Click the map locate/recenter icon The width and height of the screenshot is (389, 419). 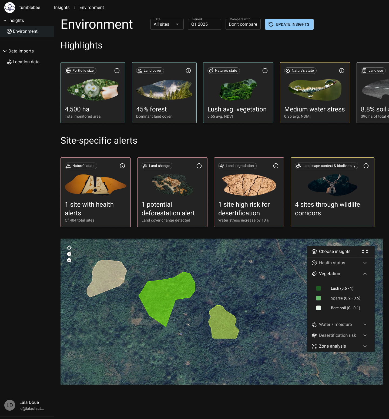pyautogui.click(x=69, y=248)
